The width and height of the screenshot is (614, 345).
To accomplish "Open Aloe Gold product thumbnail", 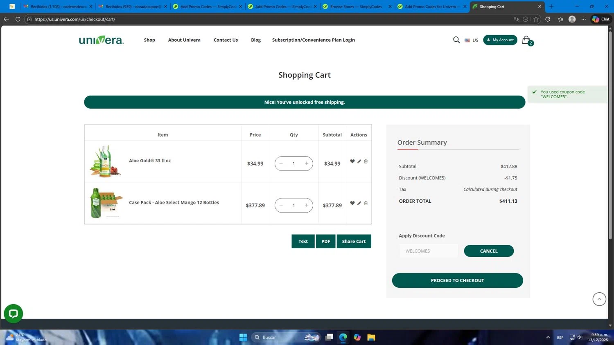I will [x=106, y=161].
